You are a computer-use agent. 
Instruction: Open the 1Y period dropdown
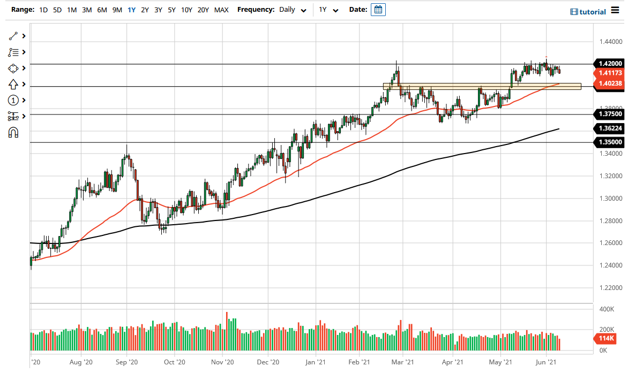(x=329, y=10)
